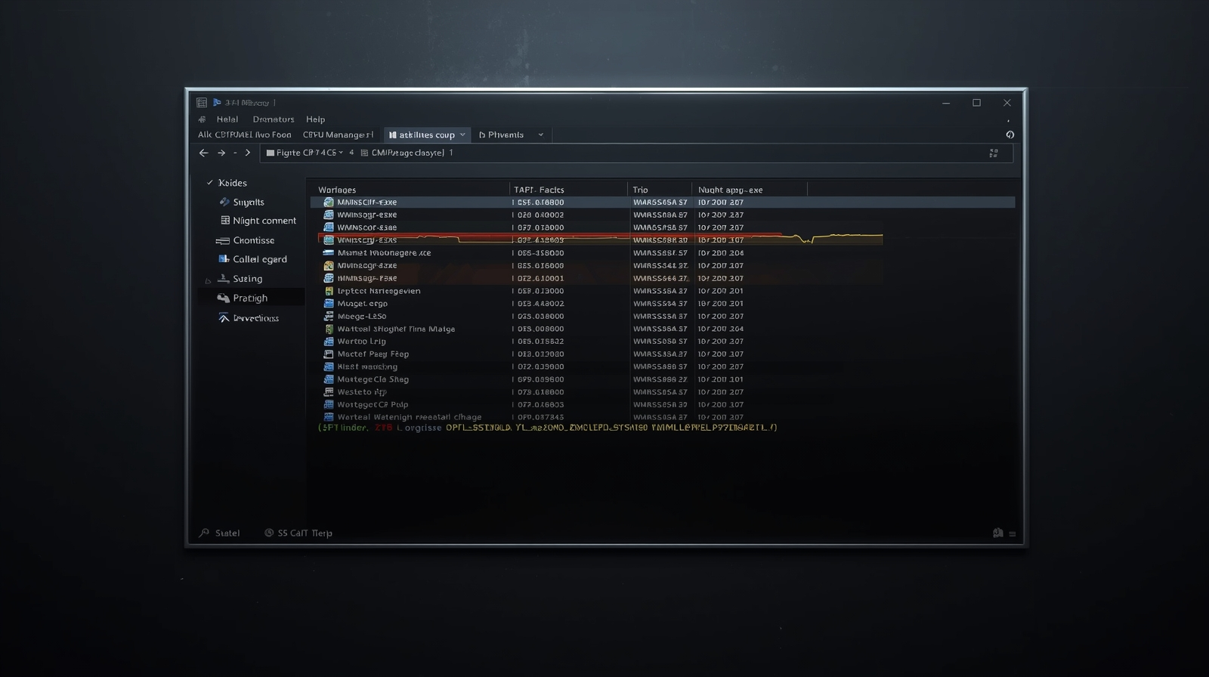This screenshot has height=677, width=1209.
Task: Click the hamburger icon in status bar
Action: (1013, 533)
